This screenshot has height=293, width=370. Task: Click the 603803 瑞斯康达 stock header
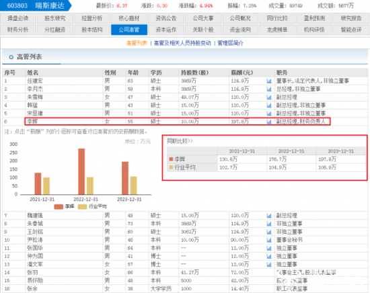click(x=36, y=5)
